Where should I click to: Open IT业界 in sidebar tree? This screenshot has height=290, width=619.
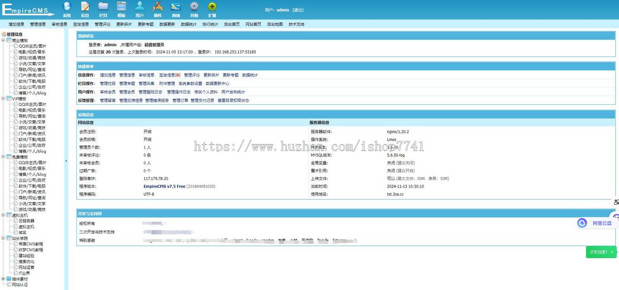point(24,273)
